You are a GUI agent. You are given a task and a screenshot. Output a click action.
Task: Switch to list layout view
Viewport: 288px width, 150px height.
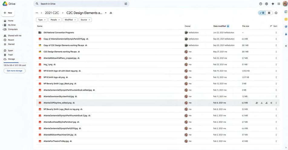coord(262,13)
